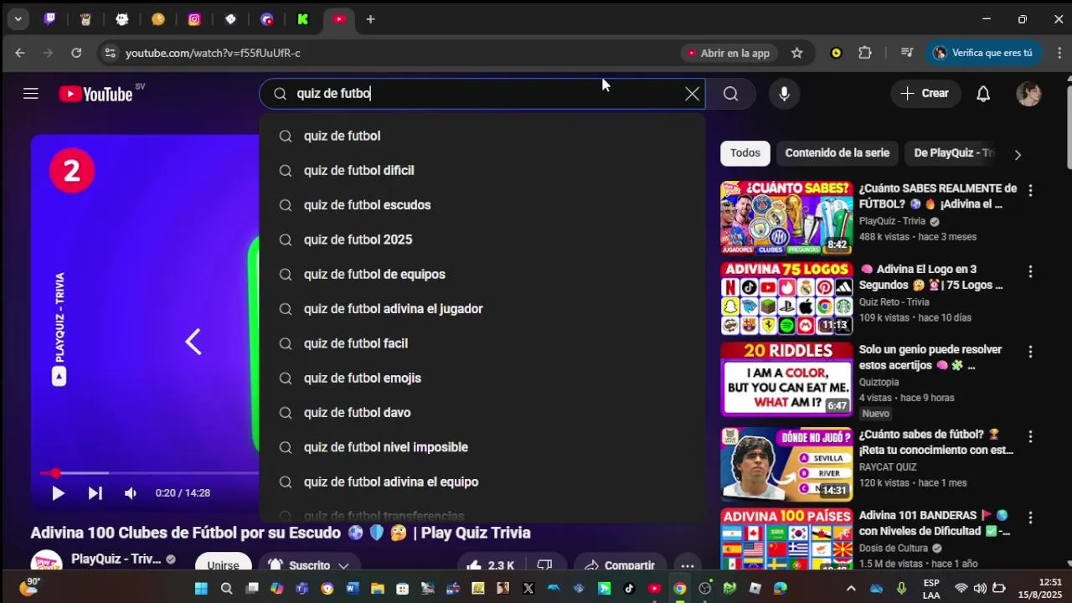Select suggestion 'quiz de futbol escudos'
This screenshot has height=603, width=1072.
click(x=482, y=205)
